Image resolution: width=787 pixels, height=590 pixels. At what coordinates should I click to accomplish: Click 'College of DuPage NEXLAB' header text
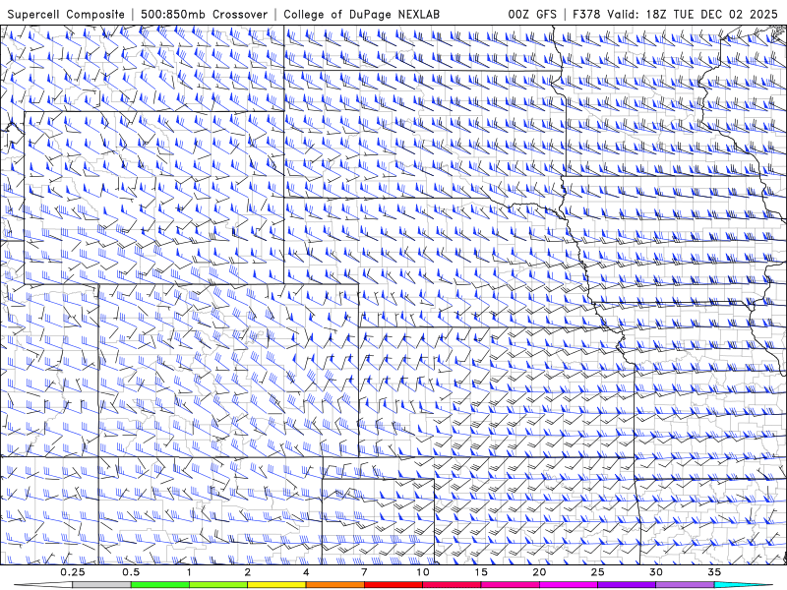pos(361,14)
